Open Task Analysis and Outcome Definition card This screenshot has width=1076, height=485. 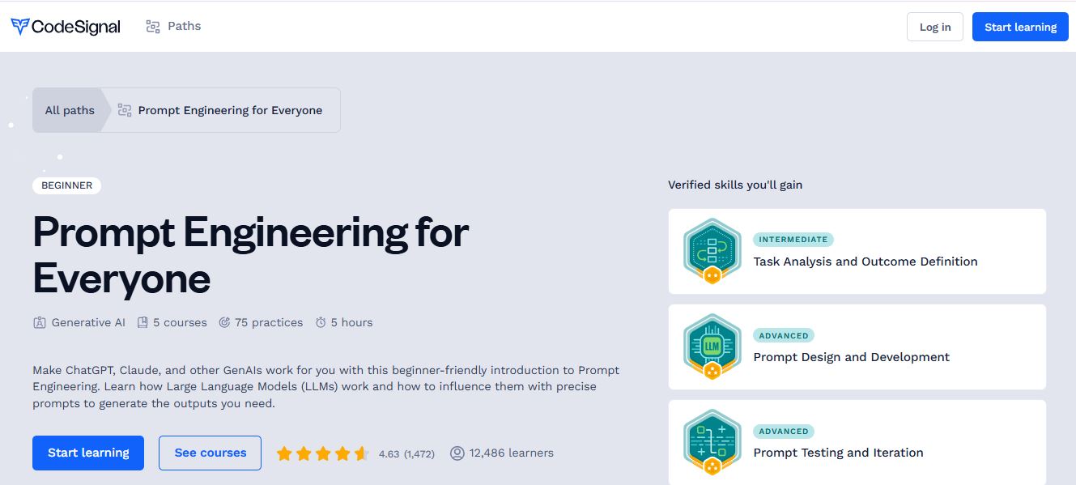[x=865, y=262]
